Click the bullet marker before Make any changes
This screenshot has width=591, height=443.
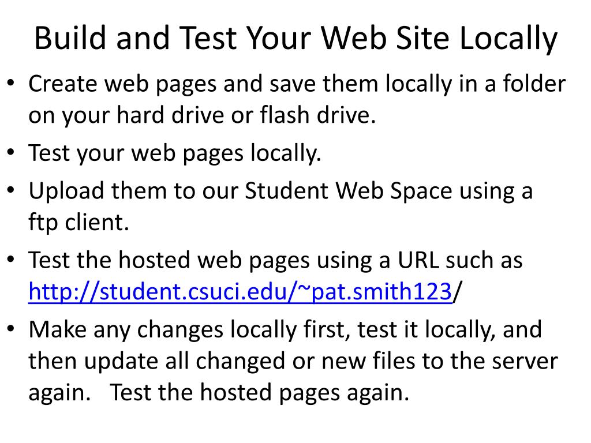point(10,329)
